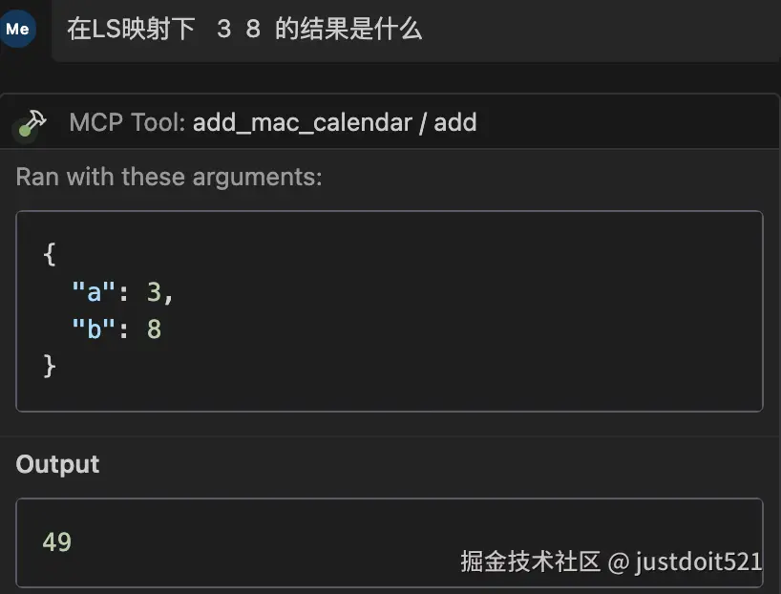Select the add_mac_calendar / add tool name

coord(334,122)
